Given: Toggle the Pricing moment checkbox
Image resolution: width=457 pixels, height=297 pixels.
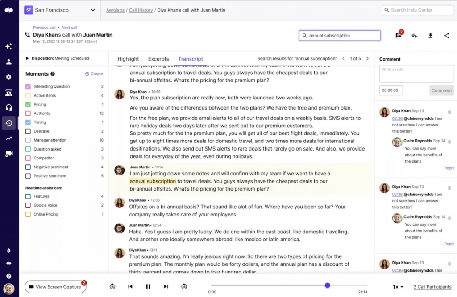Looking at the screenshot, I should 28,105.
